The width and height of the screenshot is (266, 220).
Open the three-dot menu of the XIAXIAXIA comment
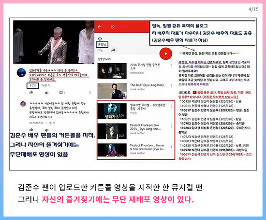pyautogui.click(x=90, y=130)
